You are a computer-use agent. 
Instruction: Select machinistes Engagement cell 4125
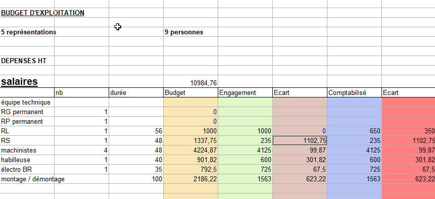[245, 150]
